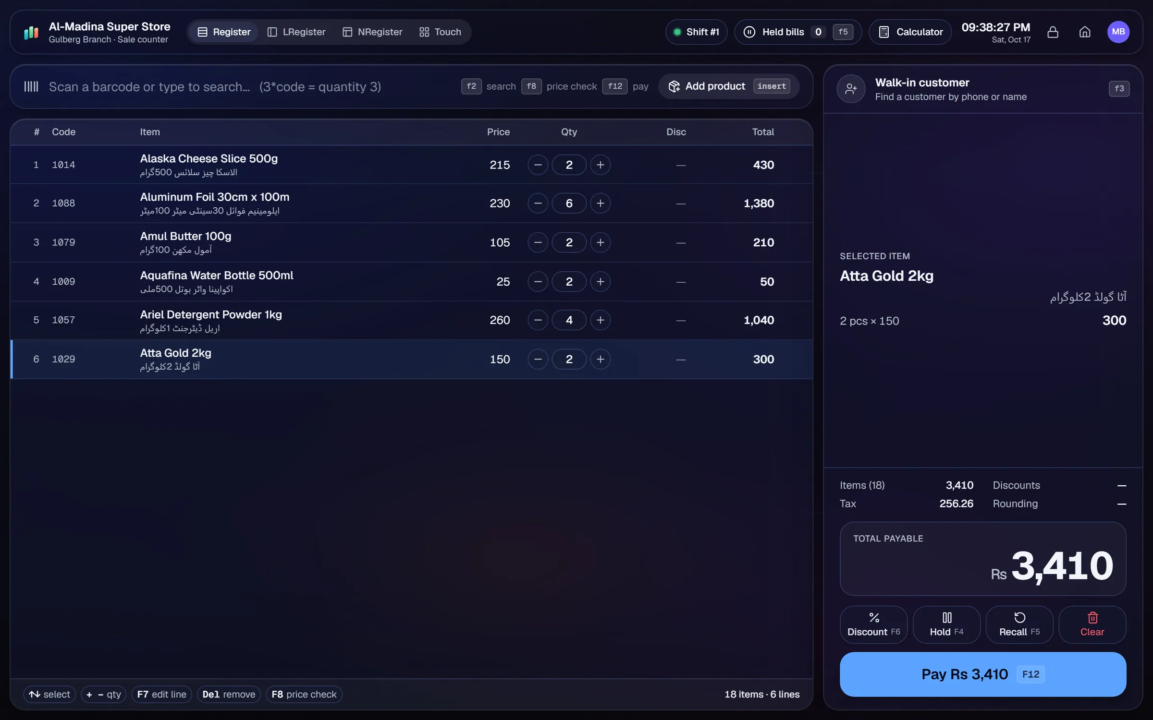The image size is (1153, 720).
Task: Increase quantity of Atta Gold 2kg
Action: click(600, 360)
